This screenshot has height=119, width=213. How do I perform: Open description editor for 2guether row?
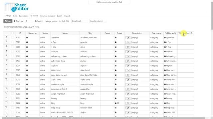point(128,38)
